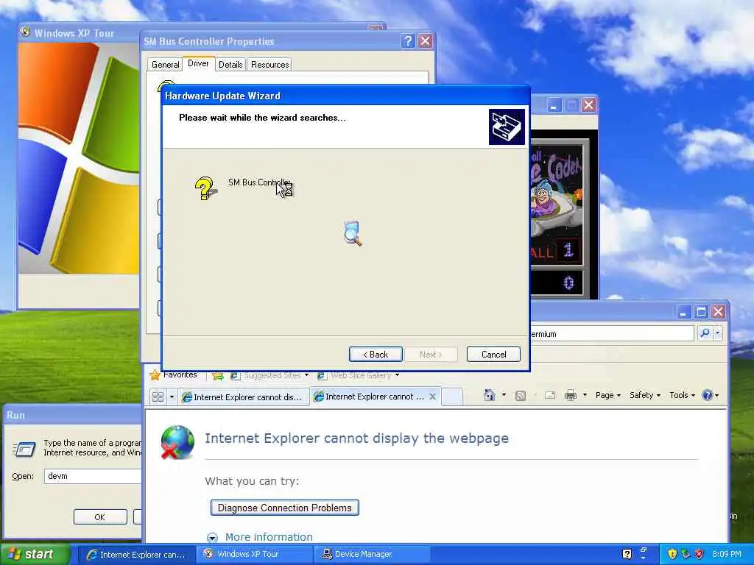This screenshot has height=565, width=754.
Task: Open a new blank IE tab
Action: [x=452, y=397]
